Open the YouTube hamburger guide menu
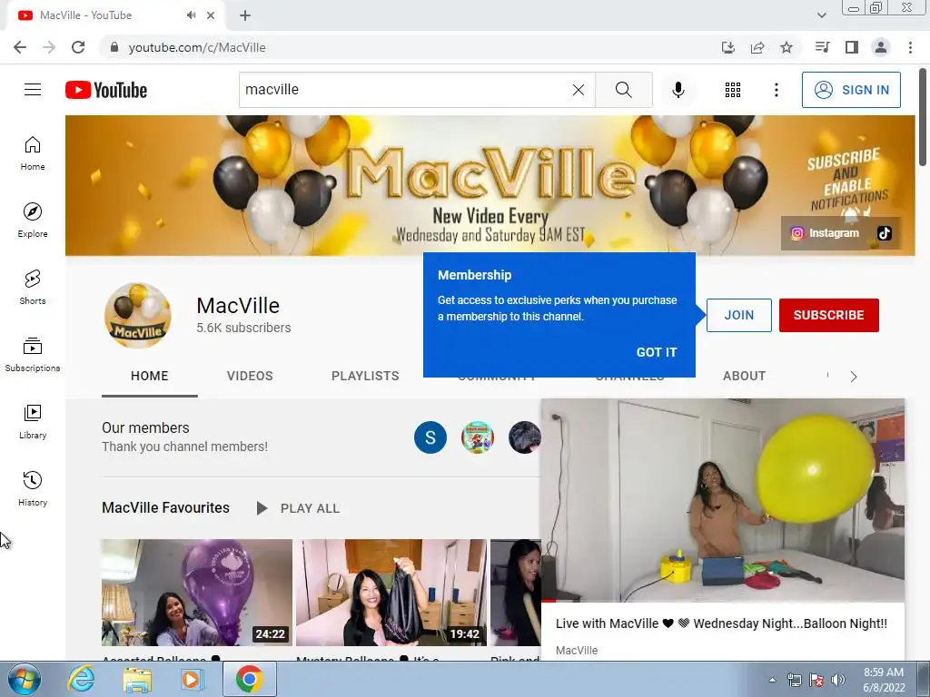The width and height of the screenshot is (930, 697). pyautogui.click(x=33, y=90)
